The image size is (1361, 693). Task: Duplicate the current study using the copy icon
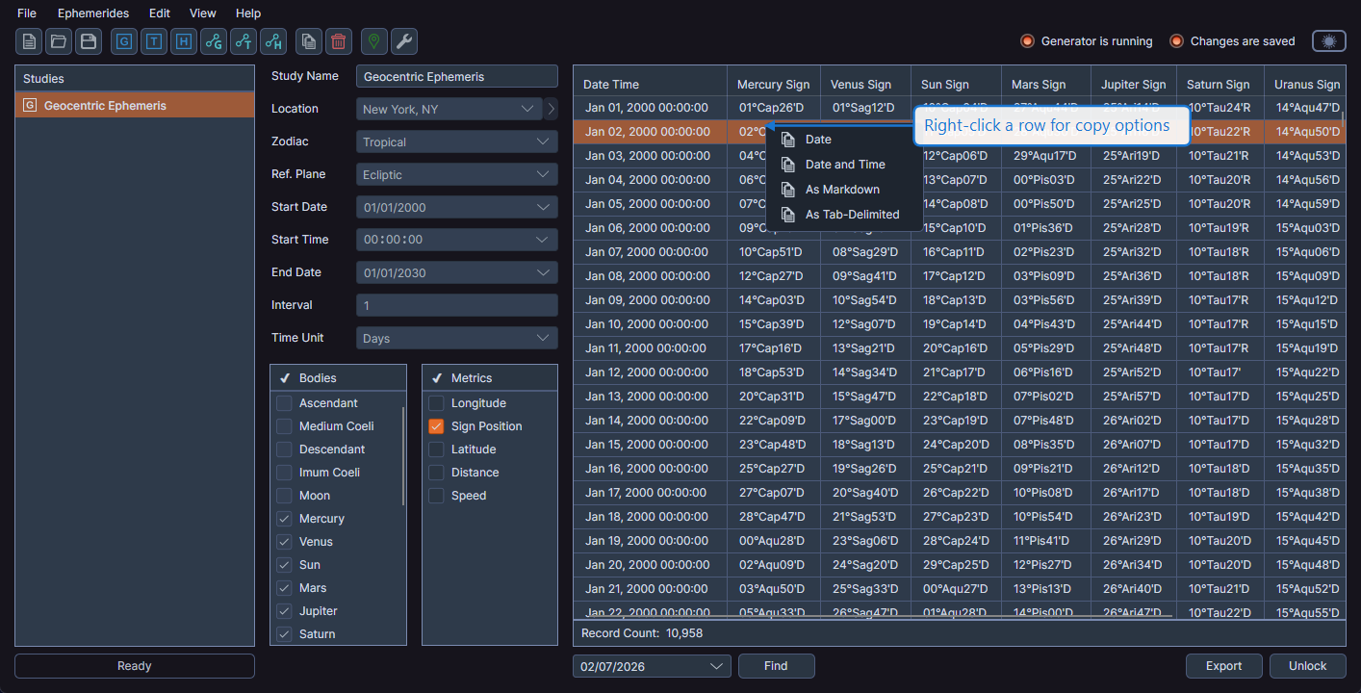308,41
